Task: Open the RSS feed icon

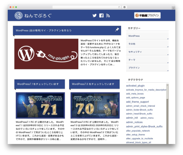Action: click(108, 15)
